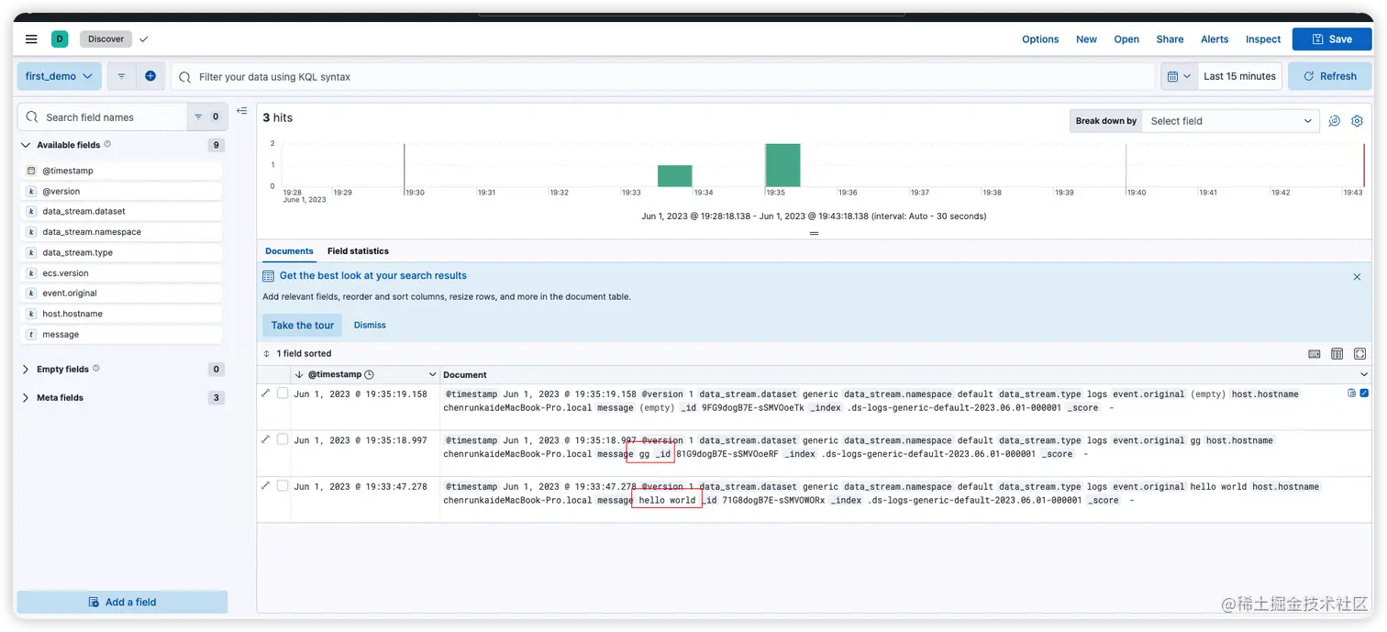The height and width of the screenshot is (632, 1387).
Task: Click the Last 15 minutes time range
Action: click(x=1239, y=76)
